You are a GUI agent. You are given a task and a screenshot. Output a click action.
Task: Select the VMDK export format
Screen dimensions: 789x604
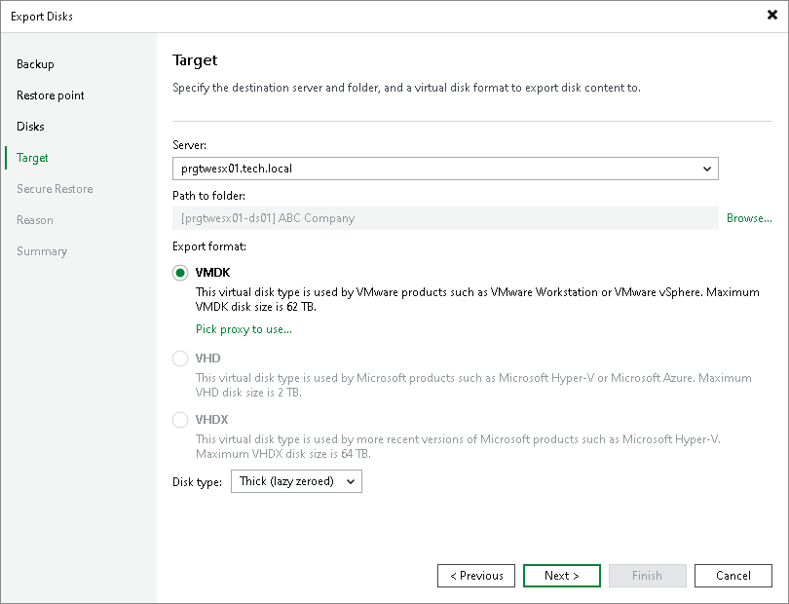[x=180, y=274]
